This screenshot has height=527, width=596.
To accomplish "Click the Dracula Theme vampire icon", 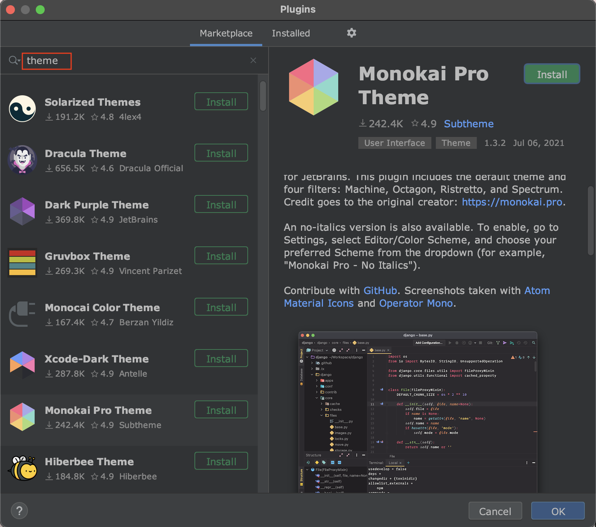I will (x=22, y=160).
